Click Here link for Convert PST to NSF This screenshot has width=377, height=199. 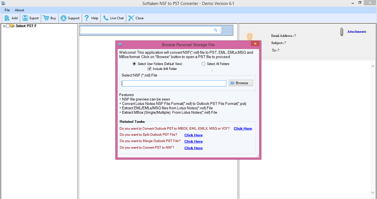[193, 148]
